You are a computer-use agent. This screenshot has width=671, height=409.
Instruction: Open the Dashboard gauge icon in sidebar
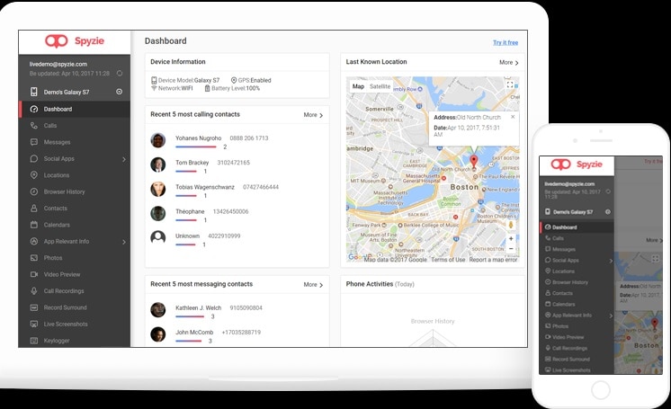[x=34, y=109]
